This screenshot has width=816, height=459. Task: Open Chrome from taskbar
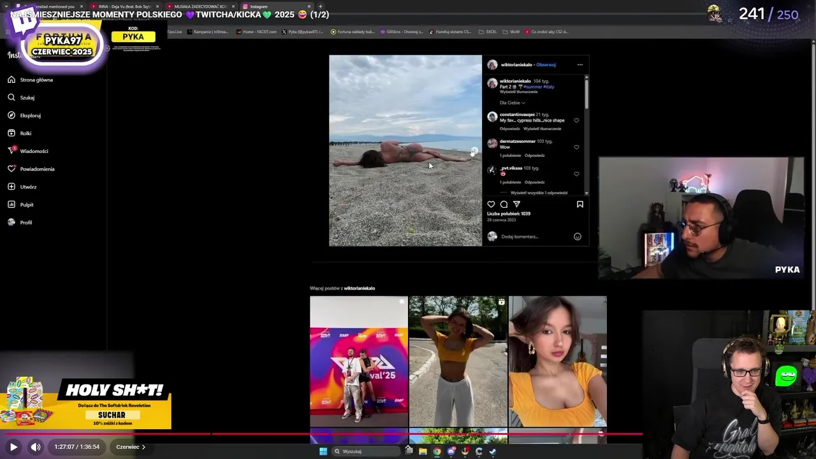pos(437,451)
